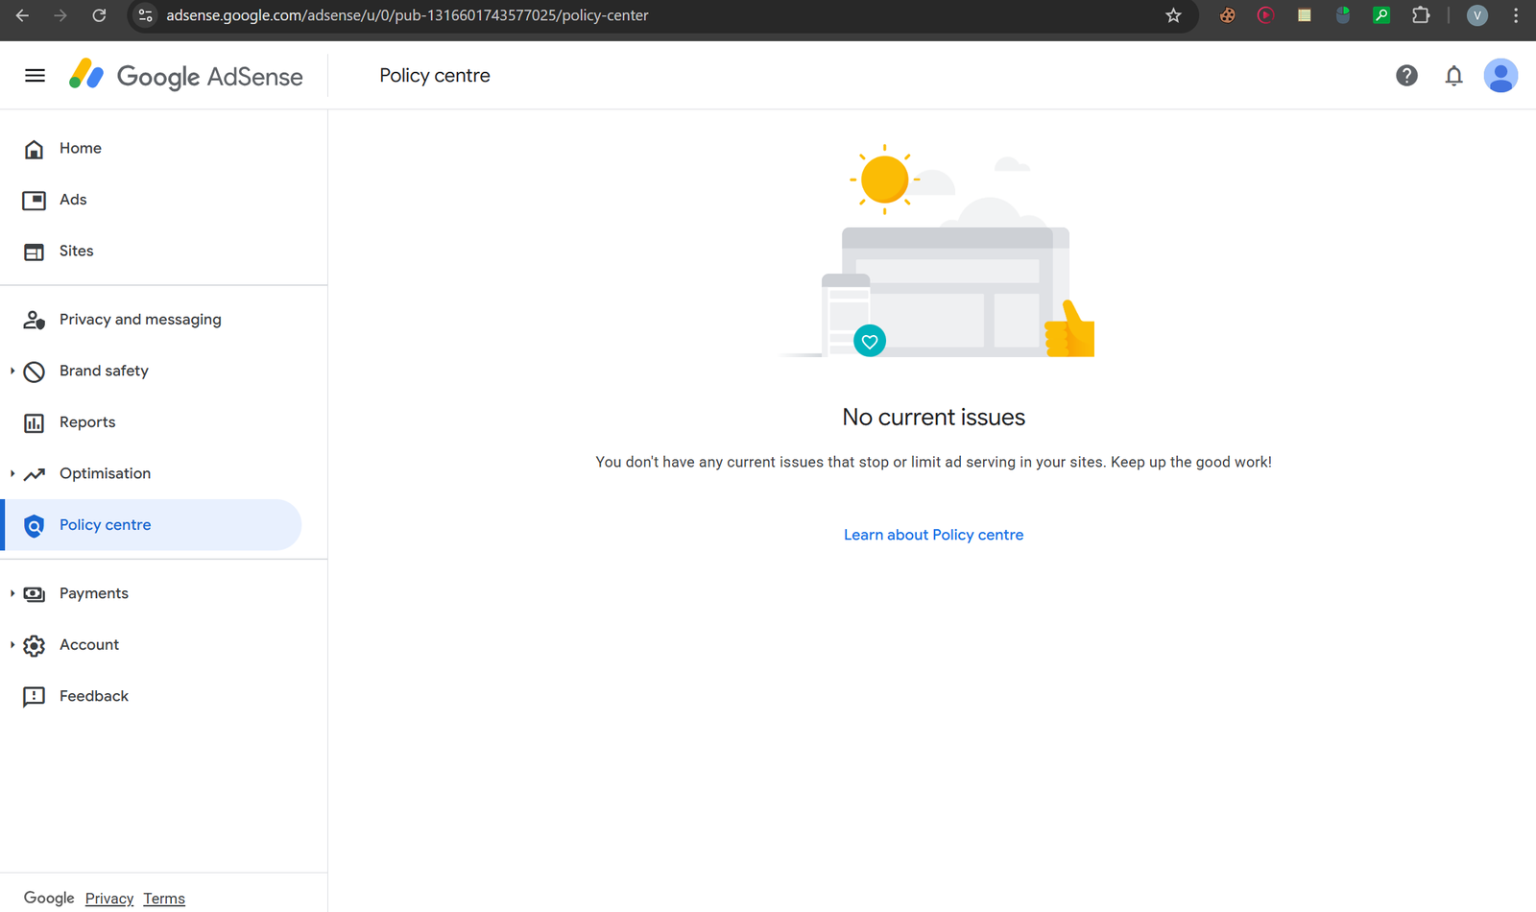Expand the Account submenu arrow
The height and width of the screenshot is (912, 1536).
tap(12, 645)
